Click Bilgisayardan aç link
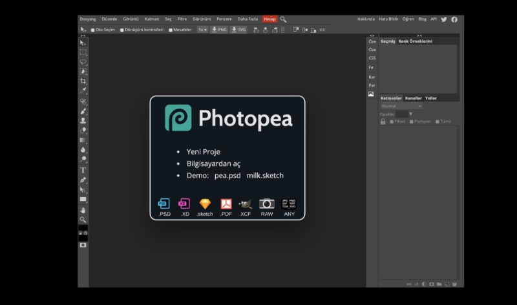 pyautogui.click(x=213, y=163)
